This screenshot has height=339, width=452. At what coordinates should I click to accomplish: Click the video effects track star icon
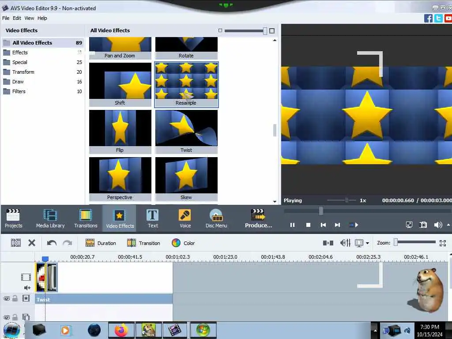click(x=26, y=298)
